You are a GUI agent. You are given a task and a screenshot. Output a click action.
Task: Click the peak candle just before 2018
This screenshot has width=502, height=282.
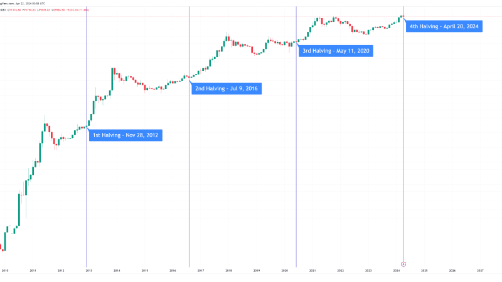225,39
